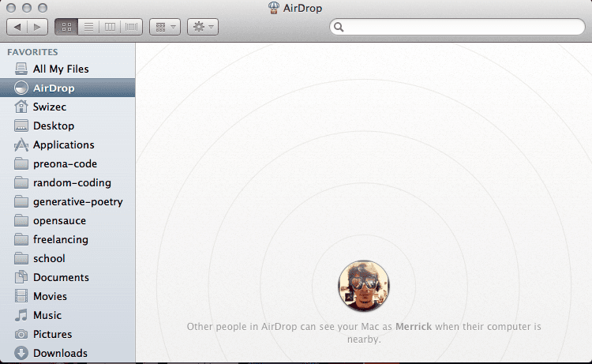592x364 pixels.
Task: Click the All My Files sidebar icon
Action: 21,69
